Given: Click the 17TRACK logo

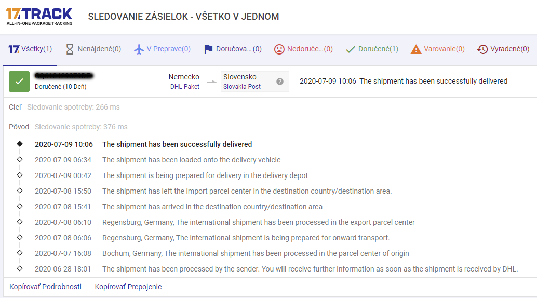Looking at the screenshot, I should 39,16.
